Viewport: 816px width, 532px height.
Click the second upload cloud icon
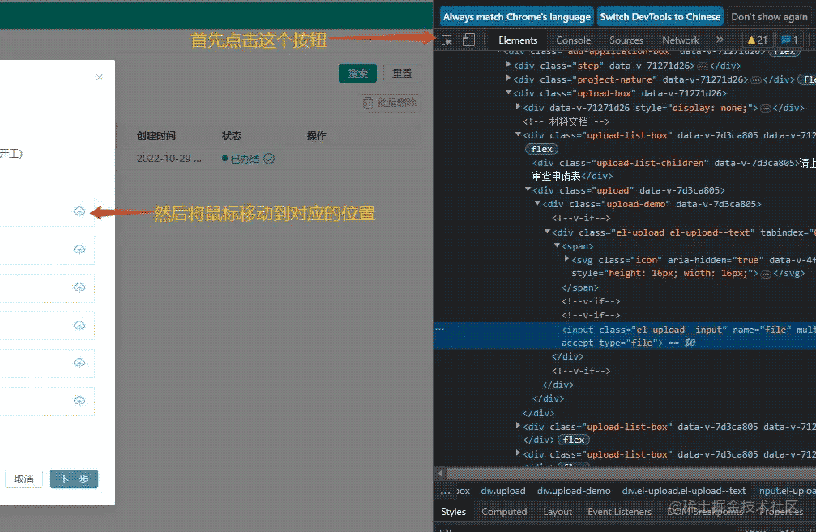(x=79, y=249)
